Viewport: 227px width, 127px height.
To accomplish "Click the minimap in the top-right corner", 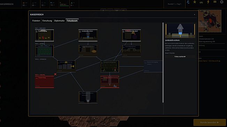I will [x=210, y=21].
